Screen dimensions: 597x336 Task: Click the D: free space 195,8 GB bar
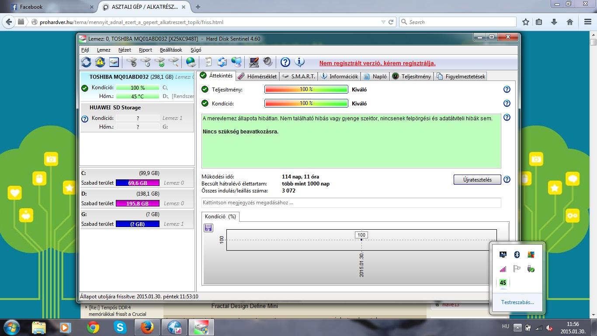tap(138, 203)
